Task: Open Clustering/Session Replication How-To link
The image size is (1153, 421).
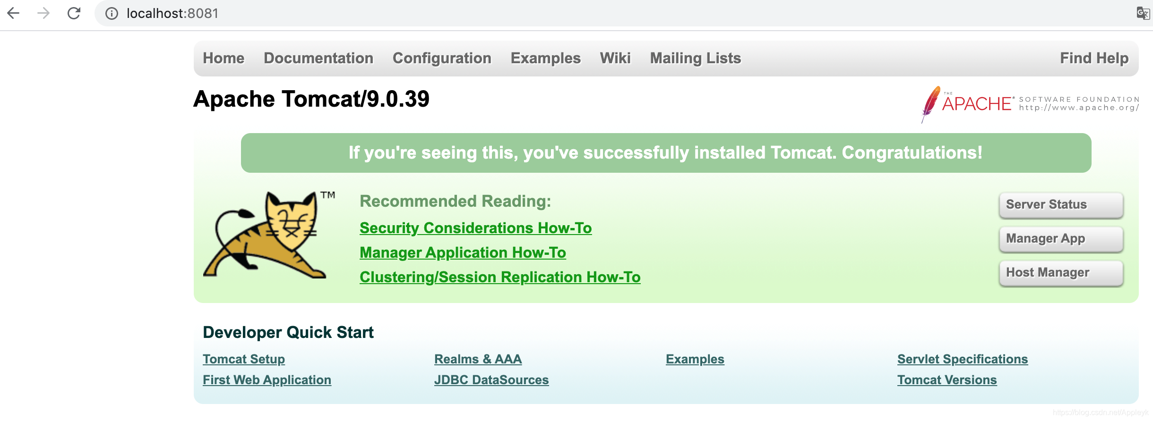Action: point(500,277)
